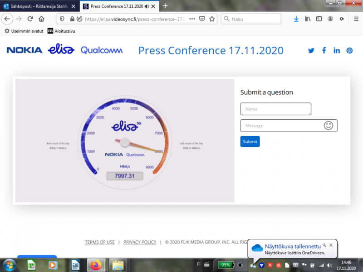Open the browser home page icon
363x272 pixels.
coord(41,19)
